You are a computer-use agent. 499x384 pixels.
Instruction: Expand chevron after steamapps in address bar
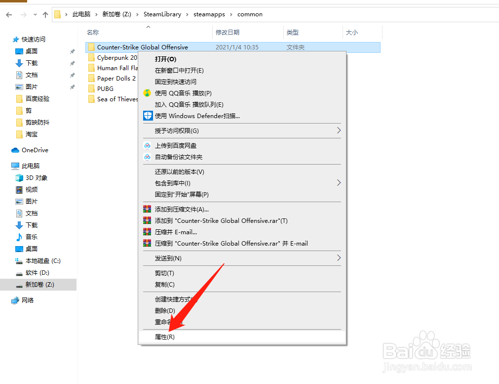pyautogui.click(x=231, y=15)
